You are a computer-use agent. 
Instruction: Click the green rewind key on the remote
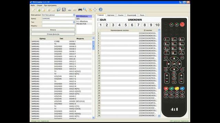tap(171, 88)
